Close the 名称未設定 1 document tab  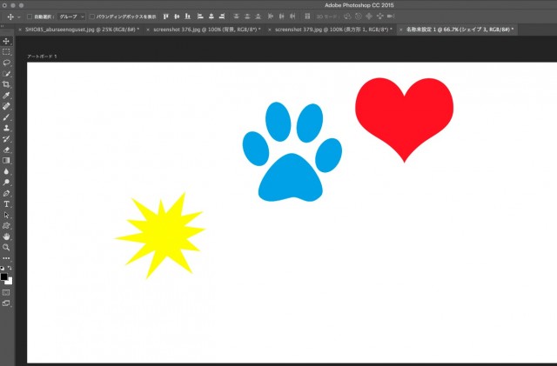pyautogui.click(x=399, y=29)
